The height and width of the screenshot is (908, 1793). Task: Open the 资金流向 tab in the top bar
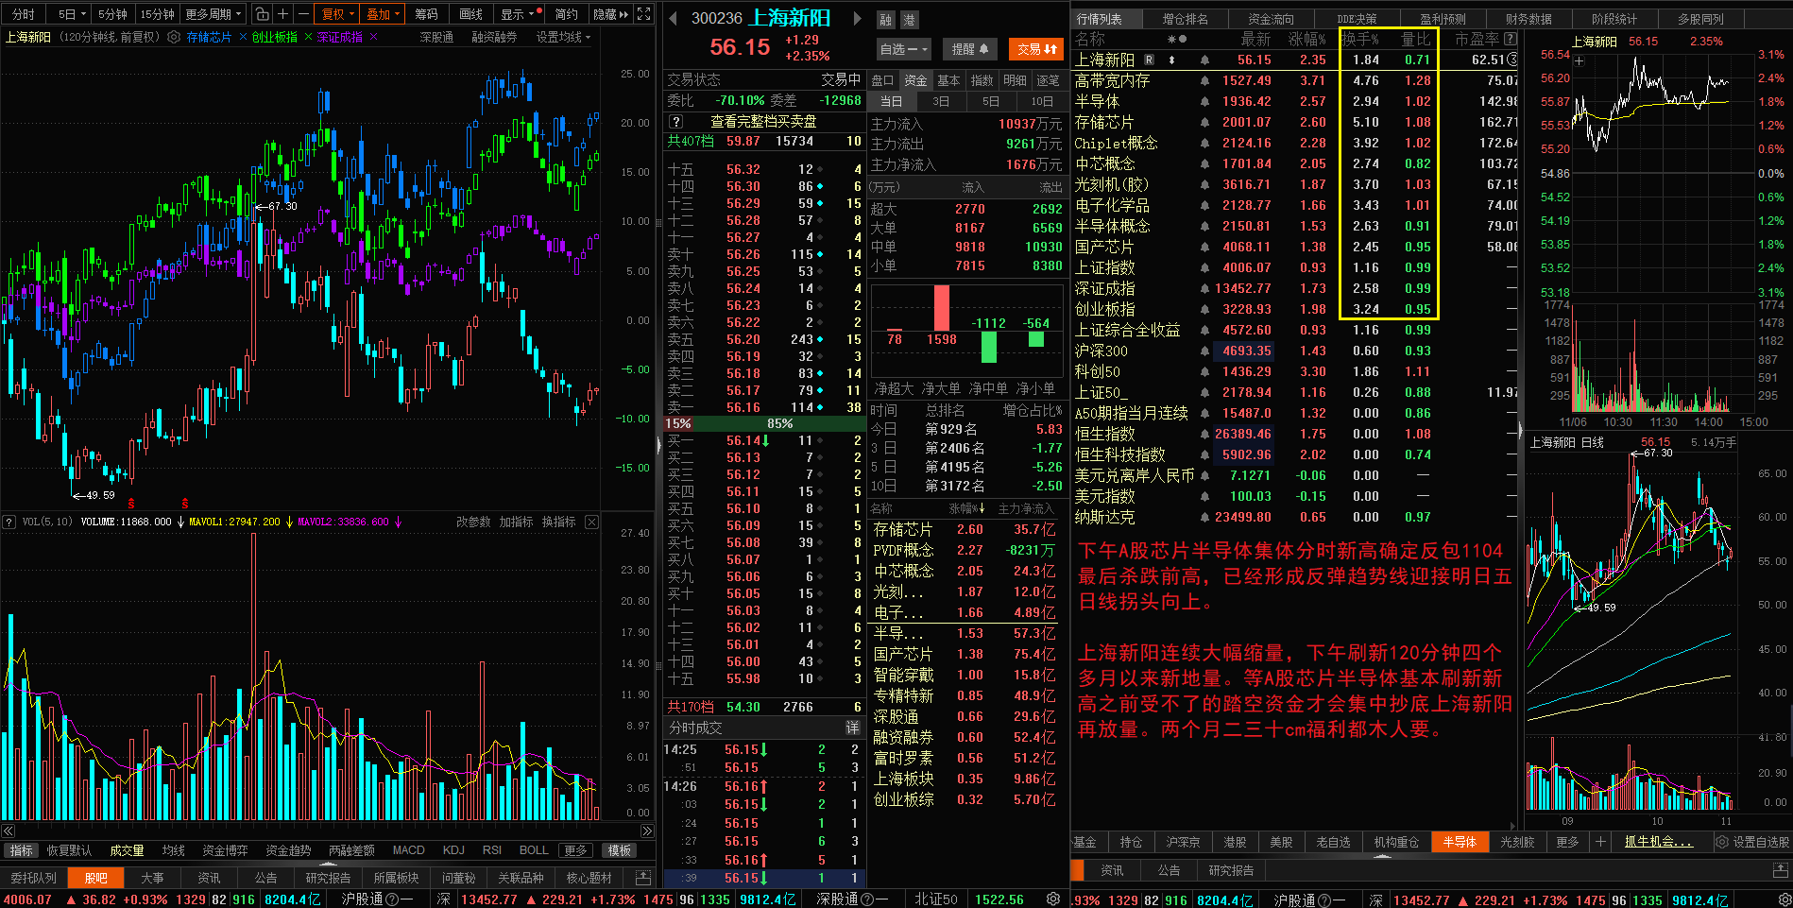pyautogui.click(x=1271, y=18)
